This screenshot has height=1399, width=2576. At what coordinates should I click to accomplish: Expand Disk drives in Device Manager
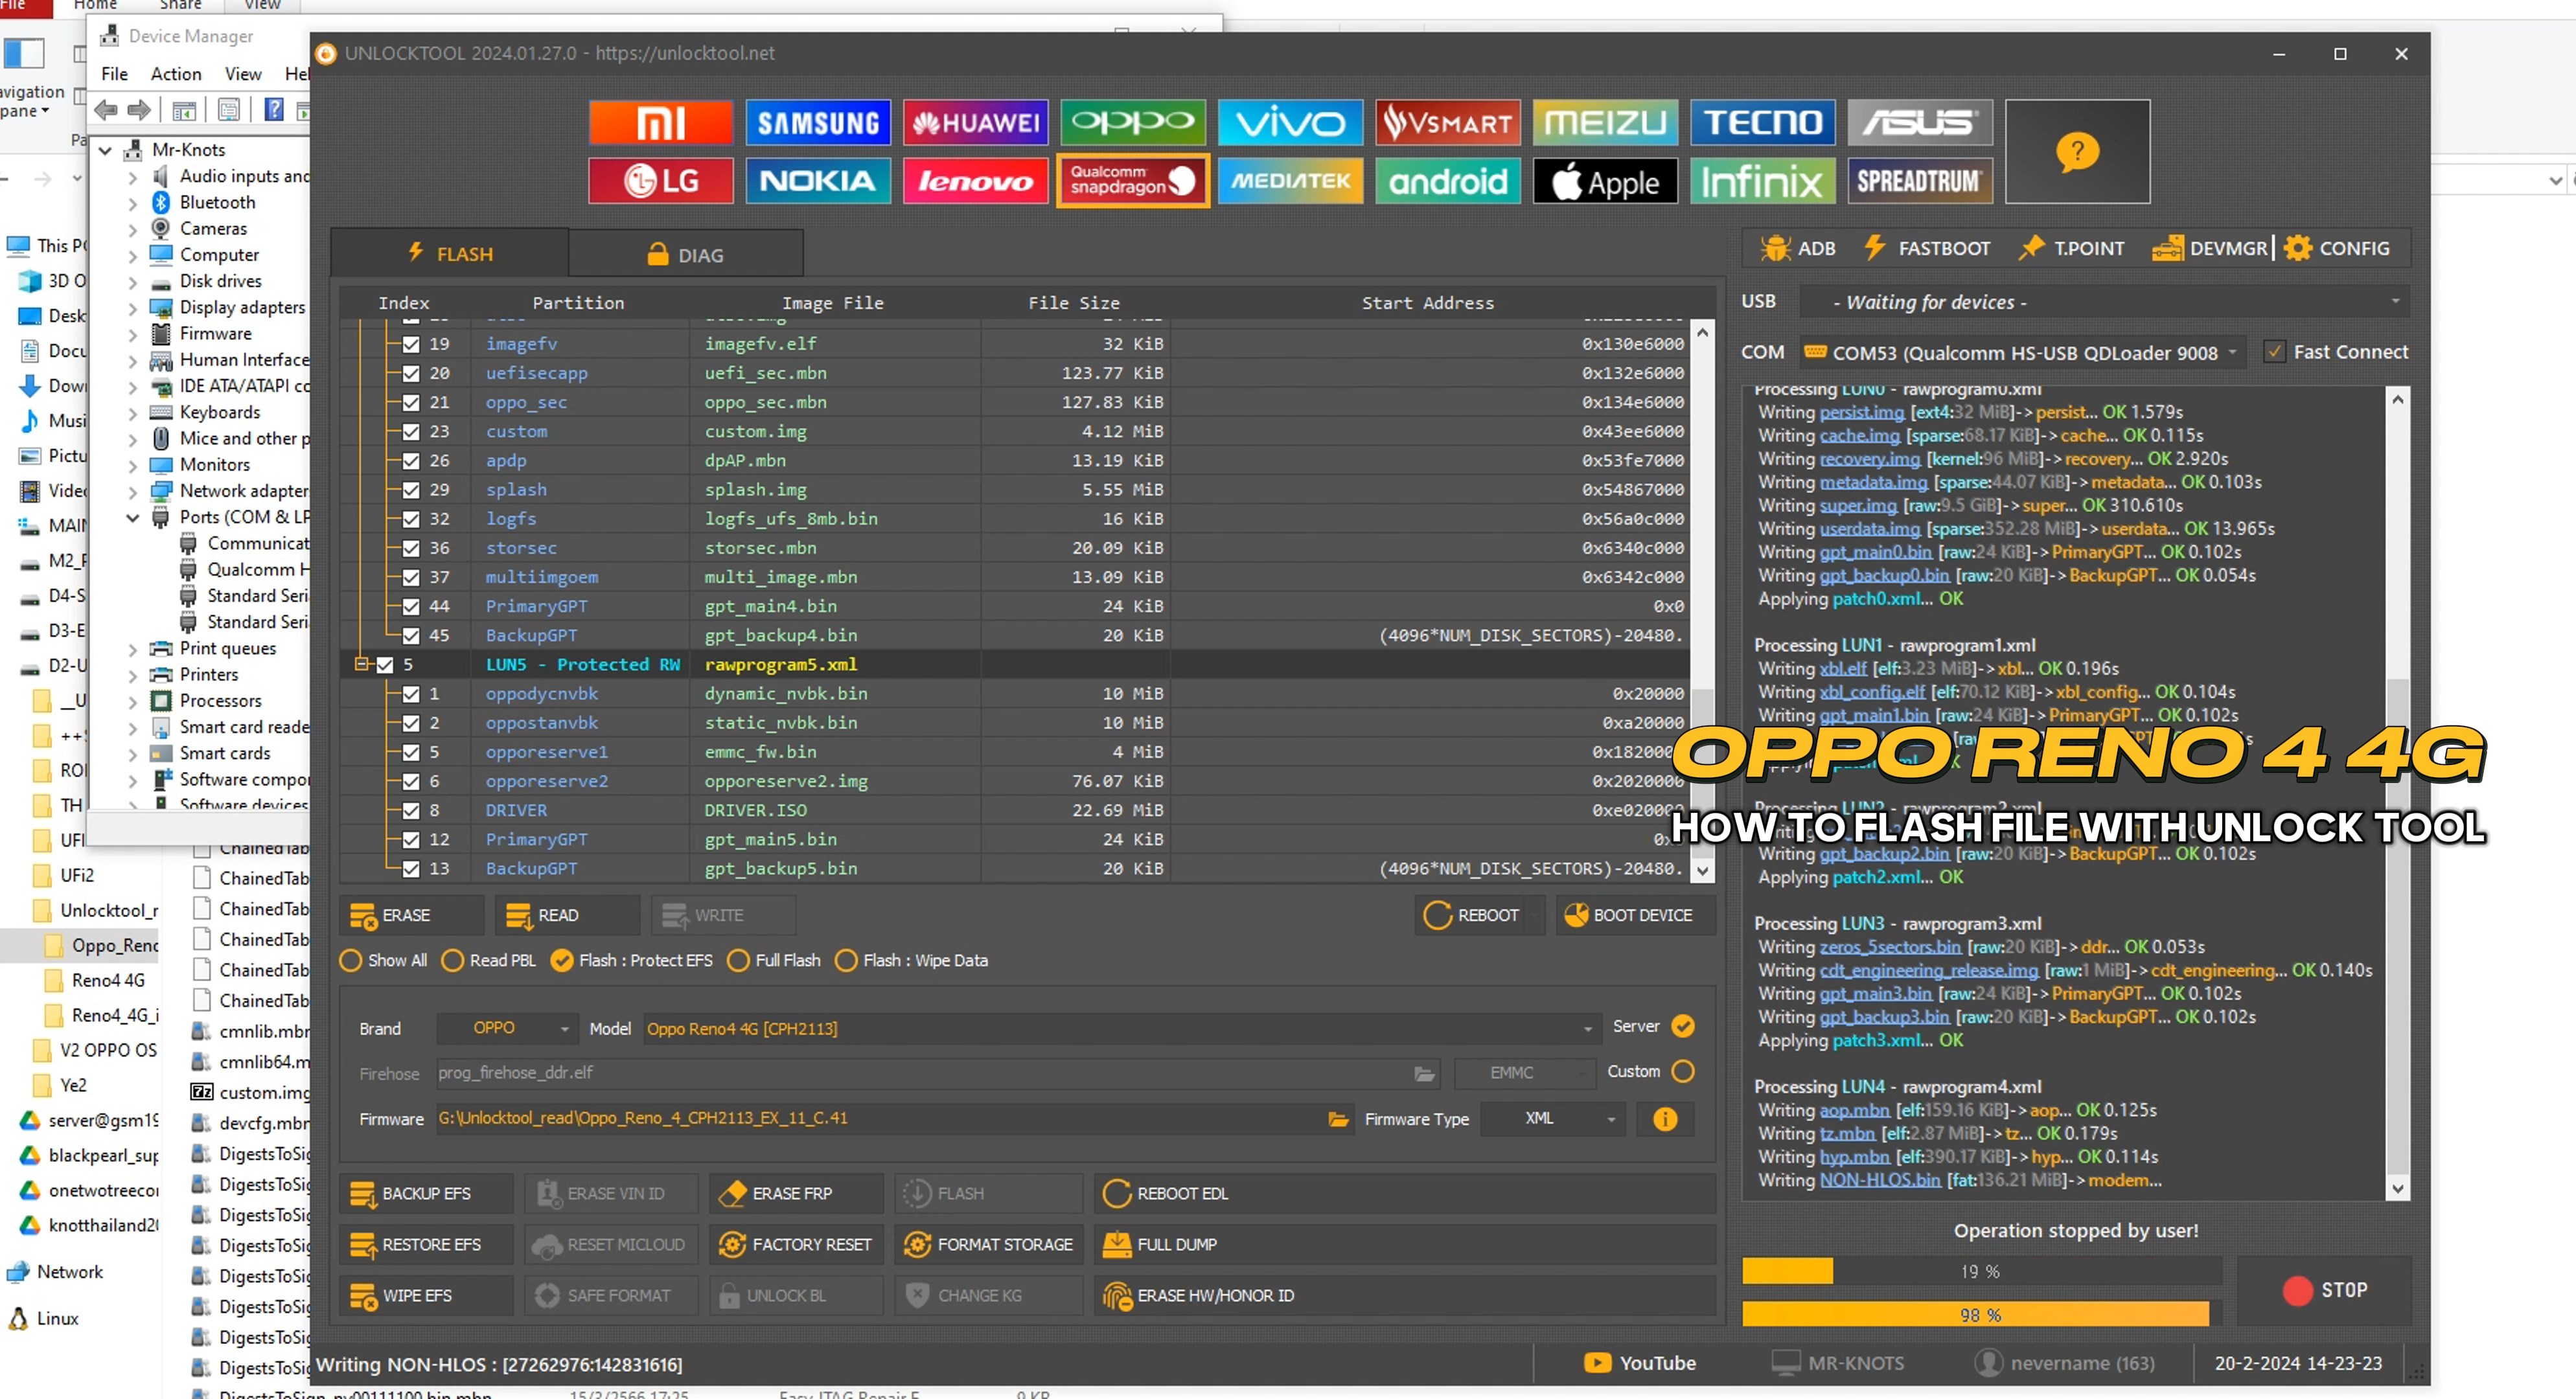tap(132, 282)
